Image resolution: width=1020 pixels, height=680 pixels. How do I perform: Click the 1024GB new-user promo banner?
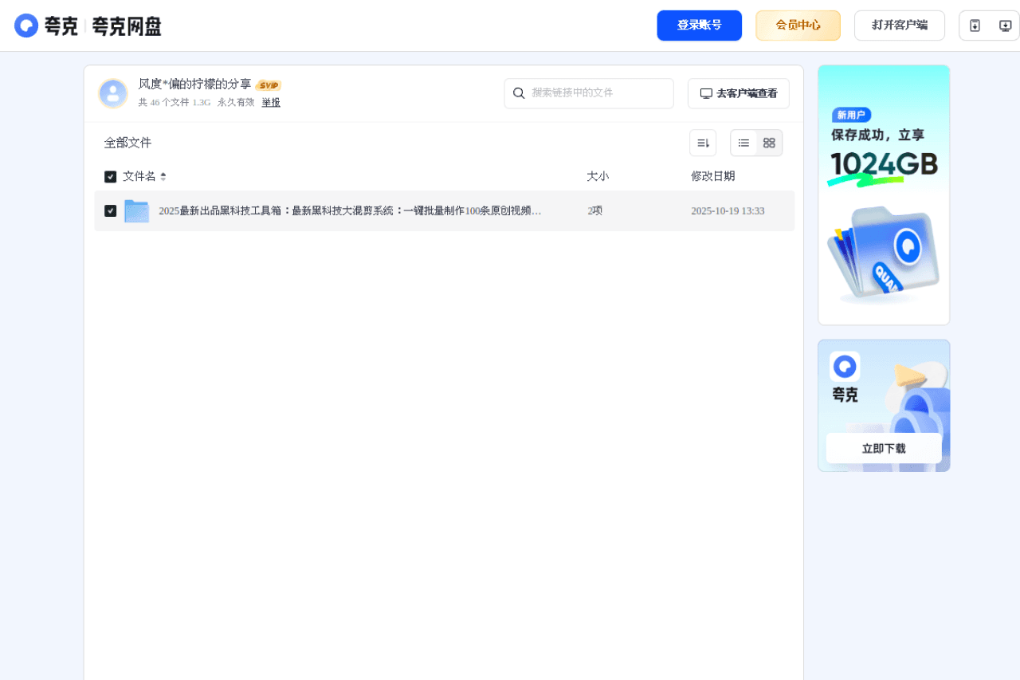tap(883, 194)
